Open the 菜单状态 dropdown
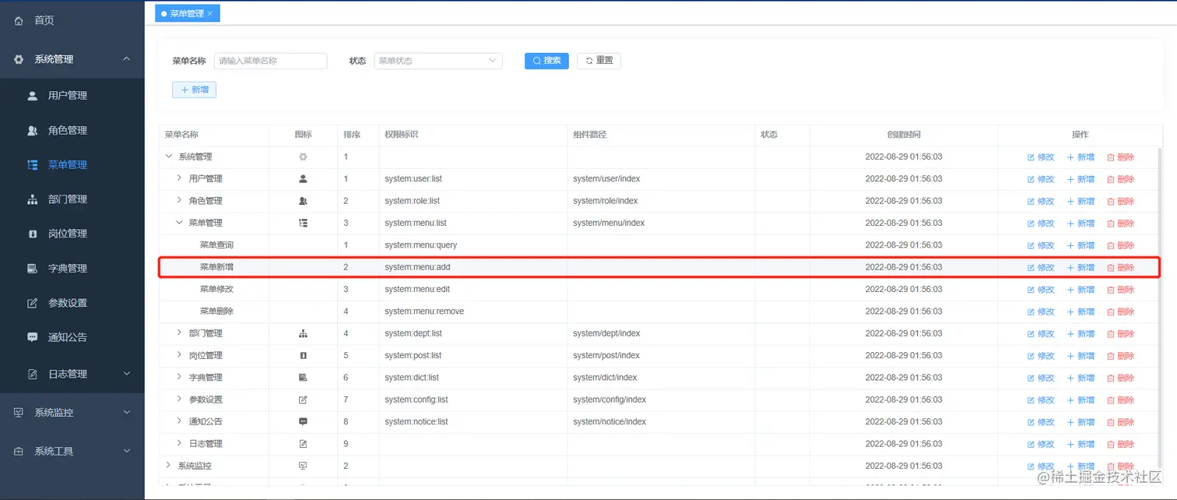Screen dimensions: 1177x500 [x=438, y=61]
